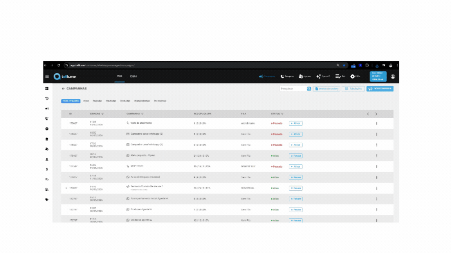Pause the active 'Abriu proposta' campaign
Viewport: 451px width, 253px height.
[296, 156]
